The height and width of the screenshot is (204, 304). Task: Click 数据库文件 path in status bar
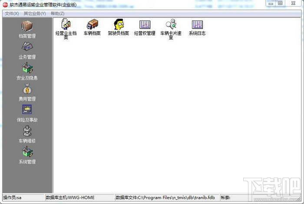167,197
